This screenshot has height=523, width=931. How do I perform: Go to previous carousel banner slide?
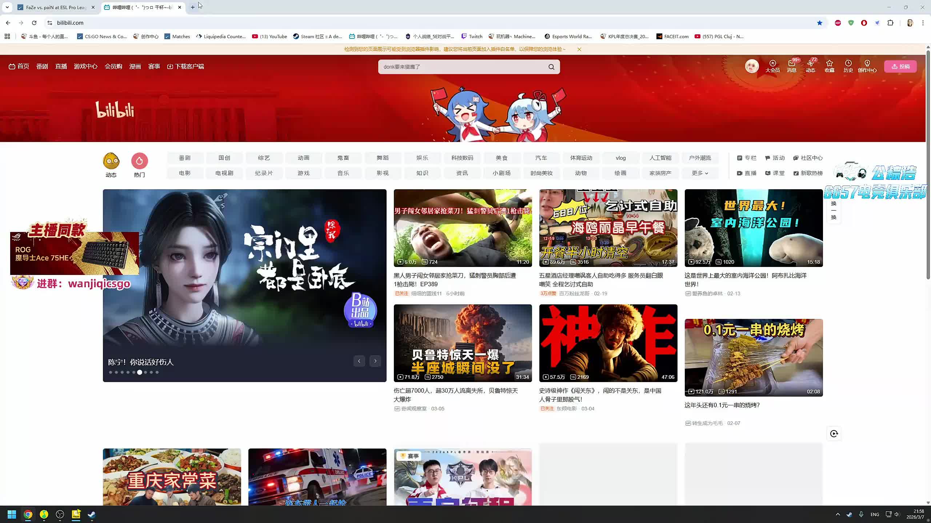(x=359, y=361)
